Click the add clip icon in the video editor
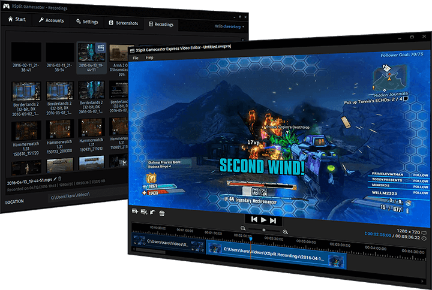 [135, 212]
